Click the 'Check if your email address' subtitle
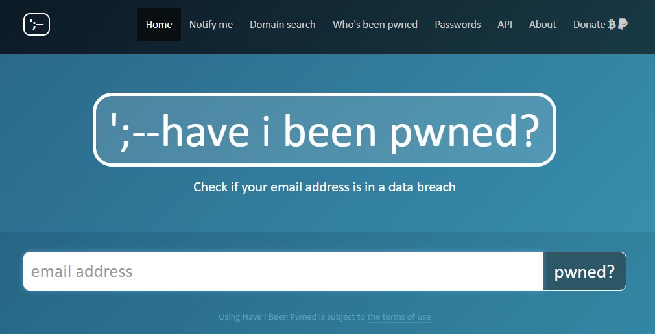This screenshot has height=334, width=655. [x=324, y=187]
